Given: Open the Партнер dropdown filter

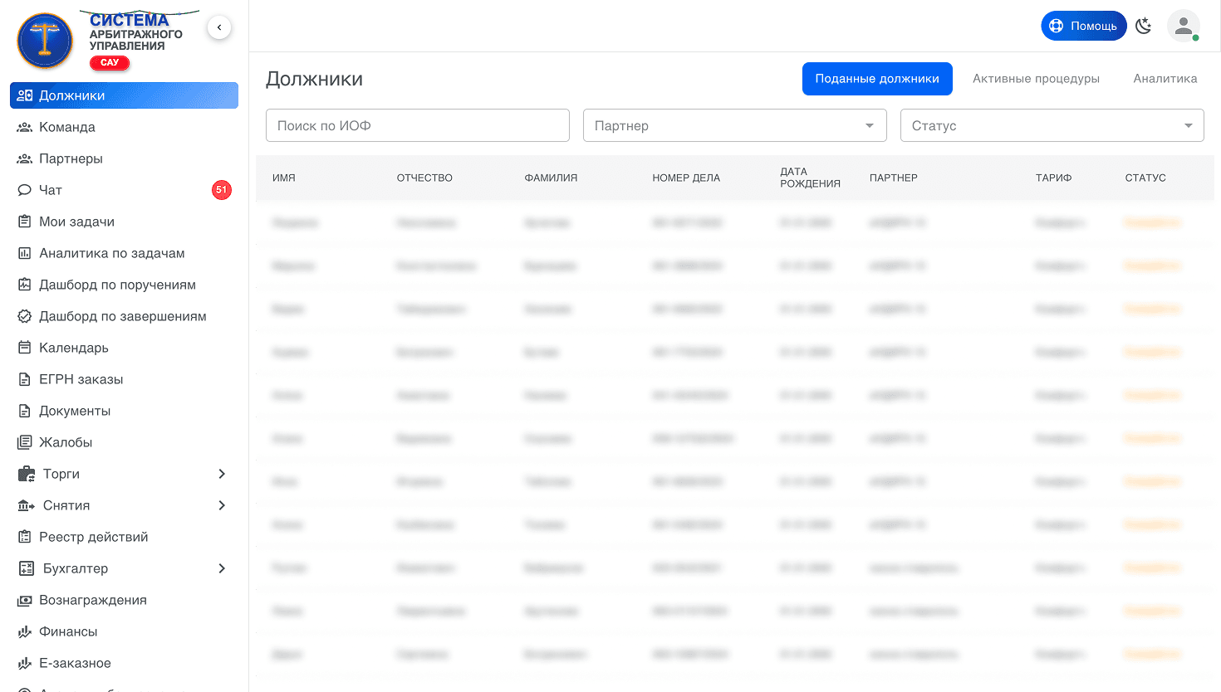Looking at the screenshot, I should tap(734, 125).
